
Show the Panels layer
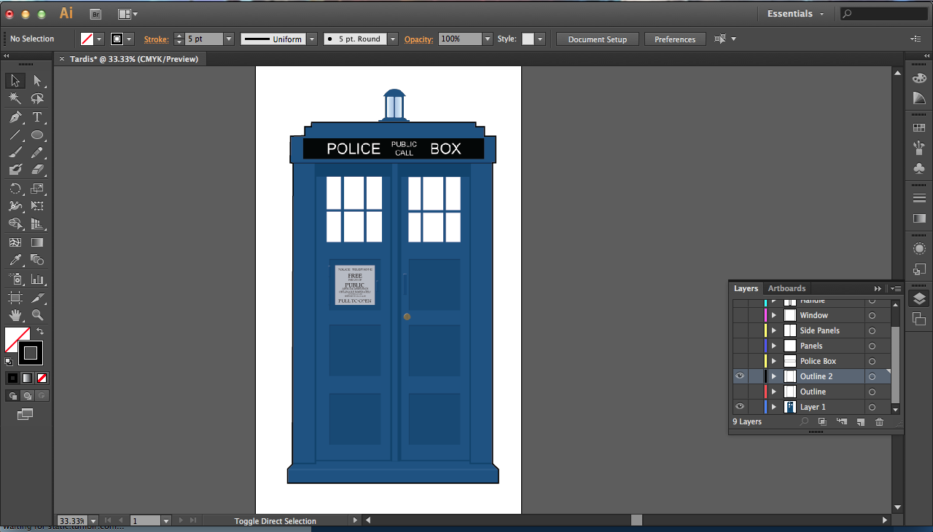[740, 346]
